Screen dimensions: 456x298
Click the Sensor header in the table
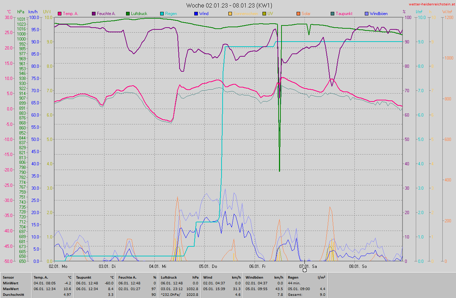(x=9, y=278)
